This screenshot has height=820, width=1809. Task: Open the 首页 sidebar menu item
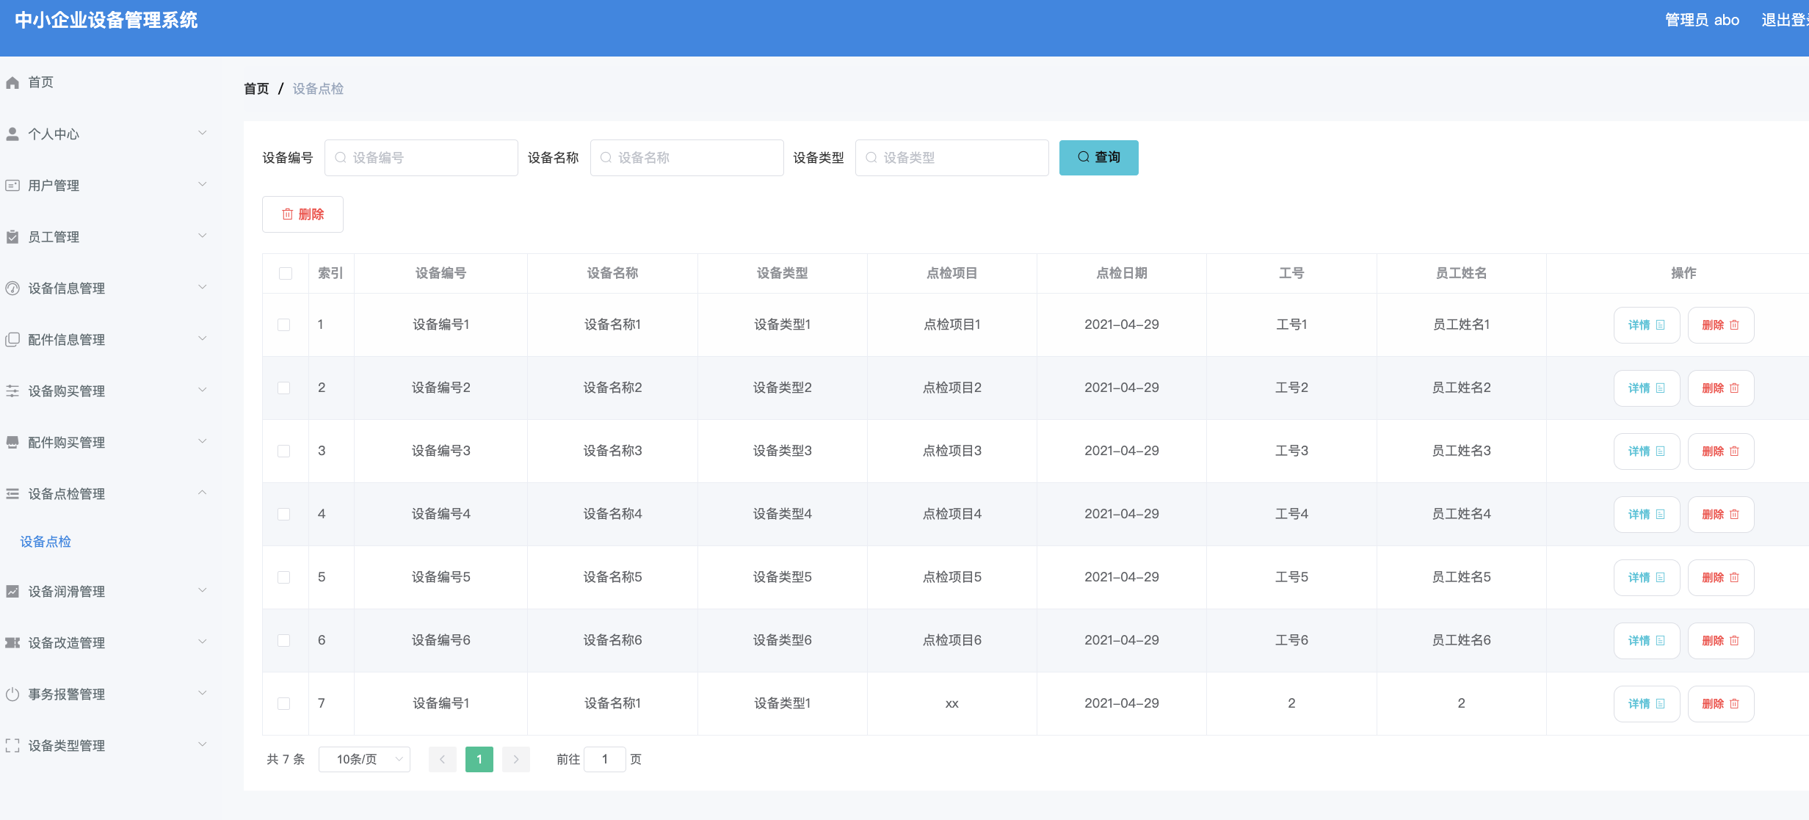[110, 82]
